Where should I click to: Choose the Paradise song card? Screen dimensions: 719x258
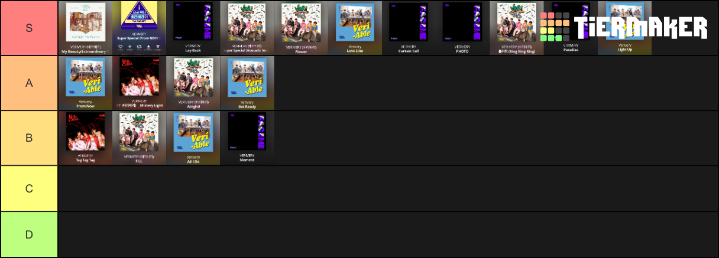(x=571, y=28)
